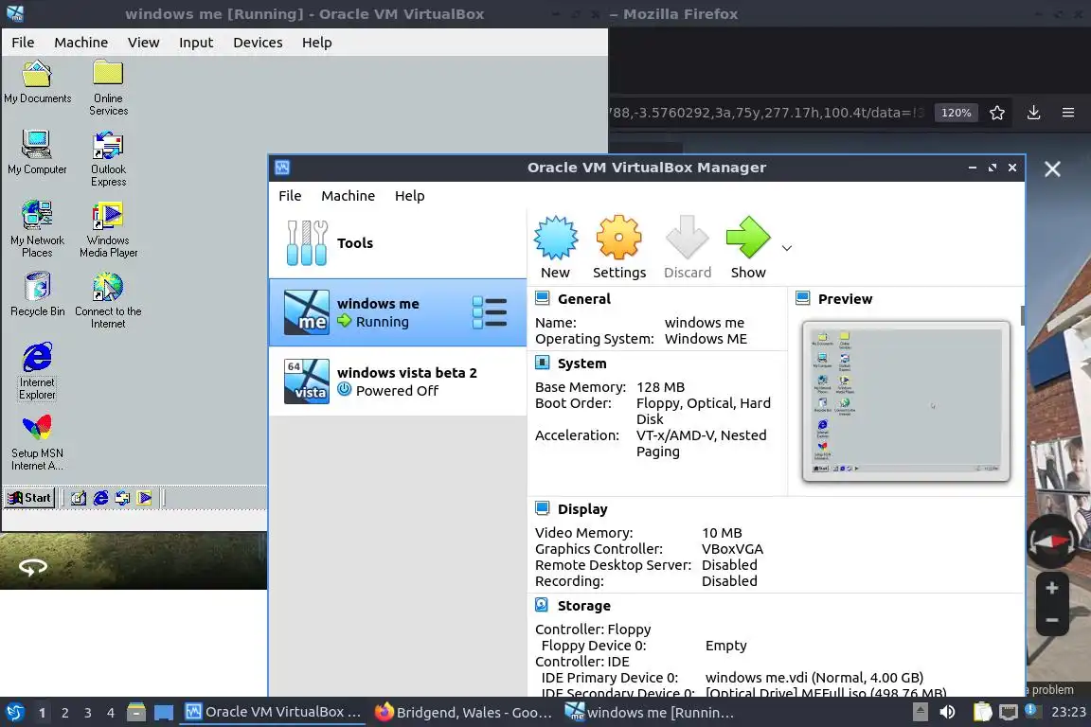This screenshot has height=727, width=1091.
Task: Click Media Player quick launch icon
Action: (x=145, y=498)
